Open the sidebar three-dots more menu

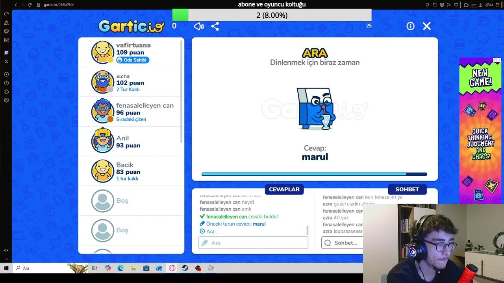point(6,259)
